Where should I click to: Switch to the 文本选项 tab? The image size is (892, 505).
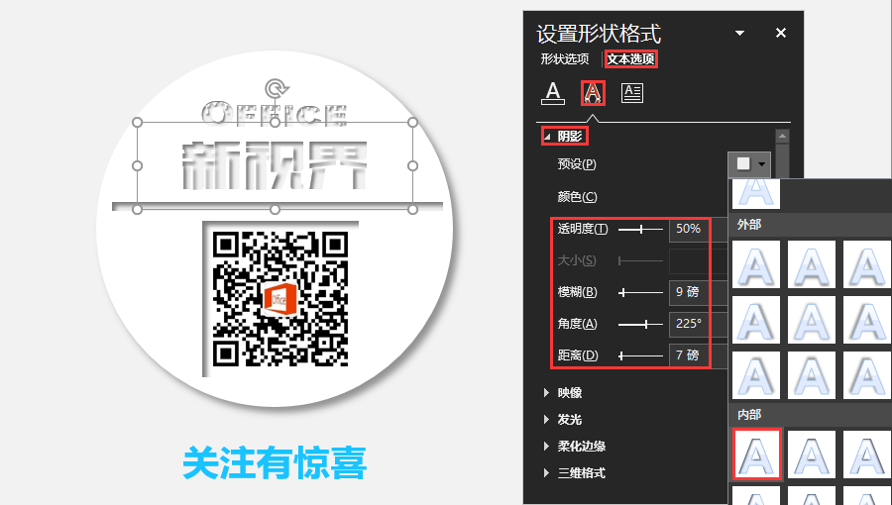point(631,59)
